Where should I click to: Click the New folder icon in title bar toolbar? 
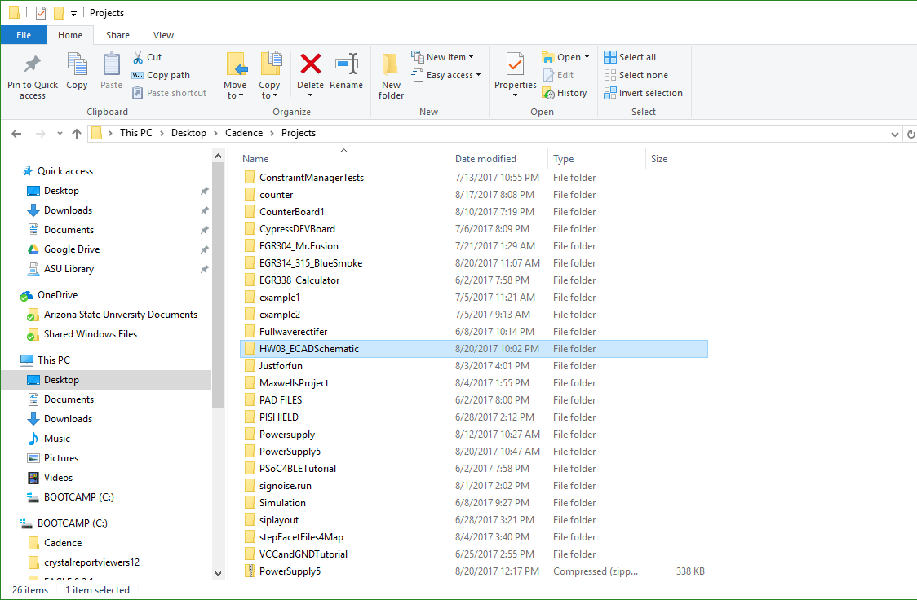(x=59, y=13)
